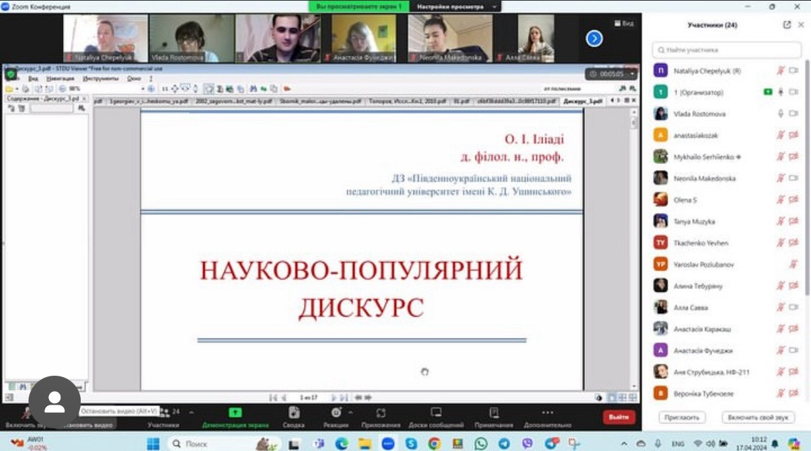This screenshot has width=811, height=451.
Task: Open Telegram from the taskbar
Action: click(x=504, y=444)
